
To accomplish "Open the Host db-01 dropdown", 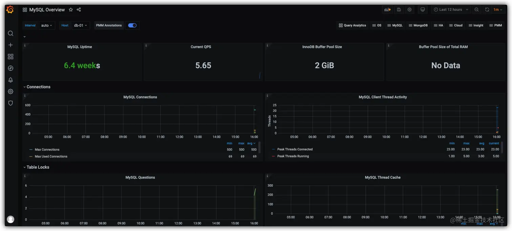I will click(x=81, y=25).
